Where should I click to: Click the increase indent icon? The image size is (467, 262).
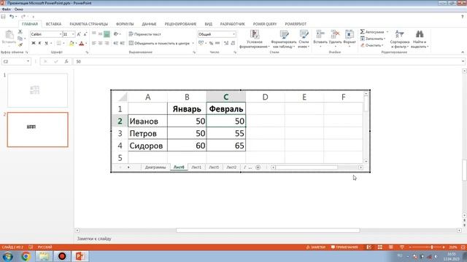tap(122, 44)
